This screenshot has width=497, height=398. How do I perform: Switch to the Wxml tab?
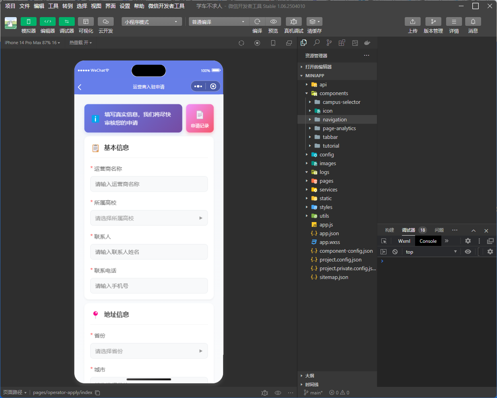[404, 241]
